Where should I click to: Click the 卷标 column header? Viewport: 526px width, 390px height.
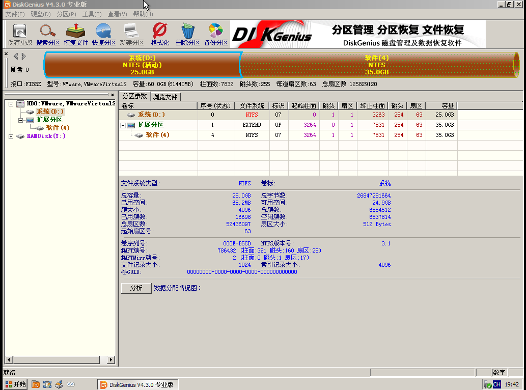coord(158,106)
